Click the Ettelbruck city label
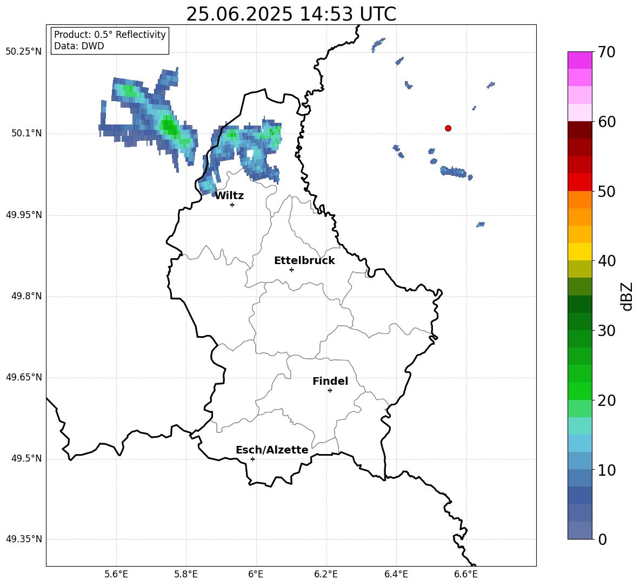Viewport: 640px width, 585px height. coord(304,261)
